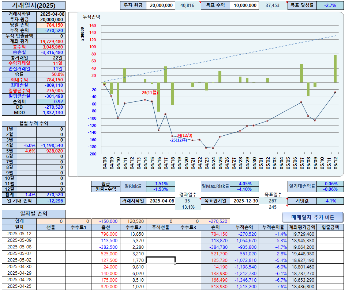The image size is (345, 290).
Task: Select the 누적손익률 column header
Action: [x=273, y=228]
